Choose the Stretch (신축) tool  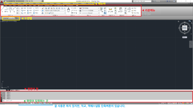pos(23,13)
